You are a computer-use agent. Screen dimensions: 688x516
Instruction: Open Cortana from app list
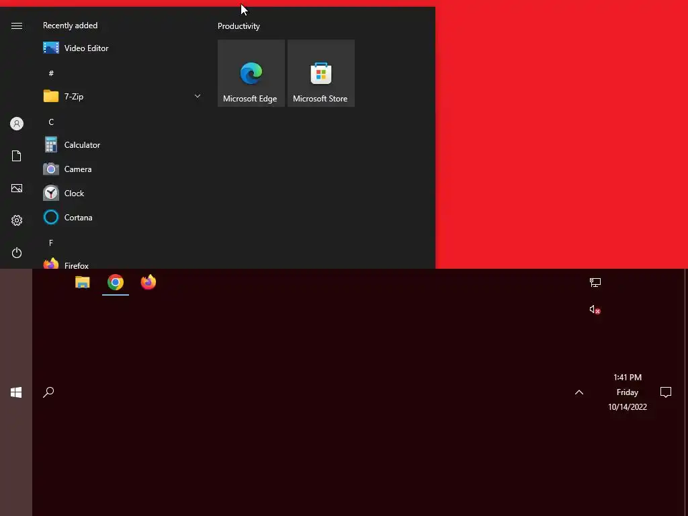[x=123, y=217]
